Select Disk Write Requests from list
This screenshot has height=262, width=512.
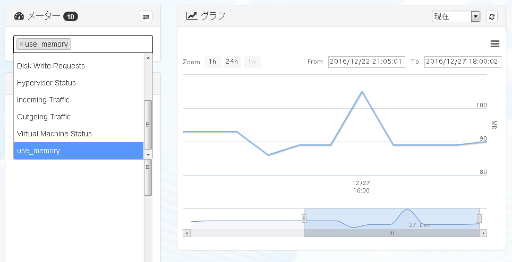click(79, 66)
